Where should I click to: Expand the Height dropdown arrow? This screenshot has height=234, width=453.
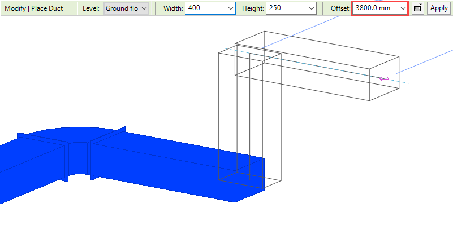click(x=312, y=8)
